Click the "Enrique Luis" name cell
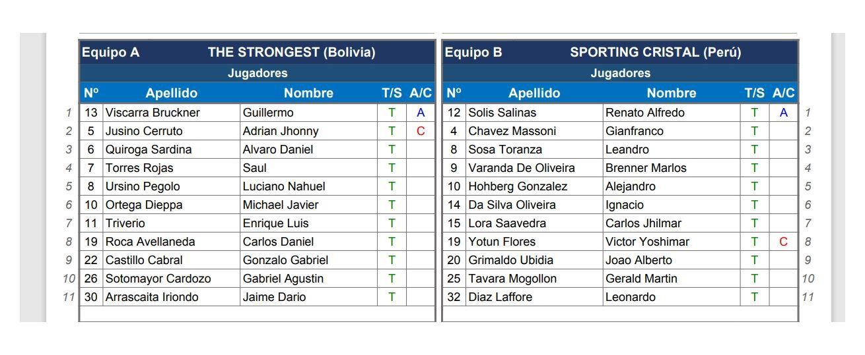The width and height of the screenshot is (865, 355). 275,223
